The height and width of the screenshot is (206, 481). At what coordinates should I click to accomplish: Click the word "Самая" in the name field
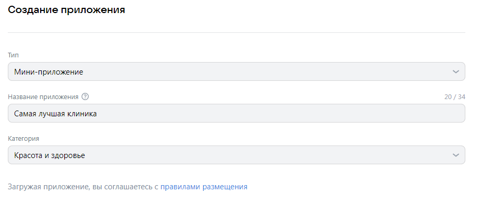tap(26, 114)
